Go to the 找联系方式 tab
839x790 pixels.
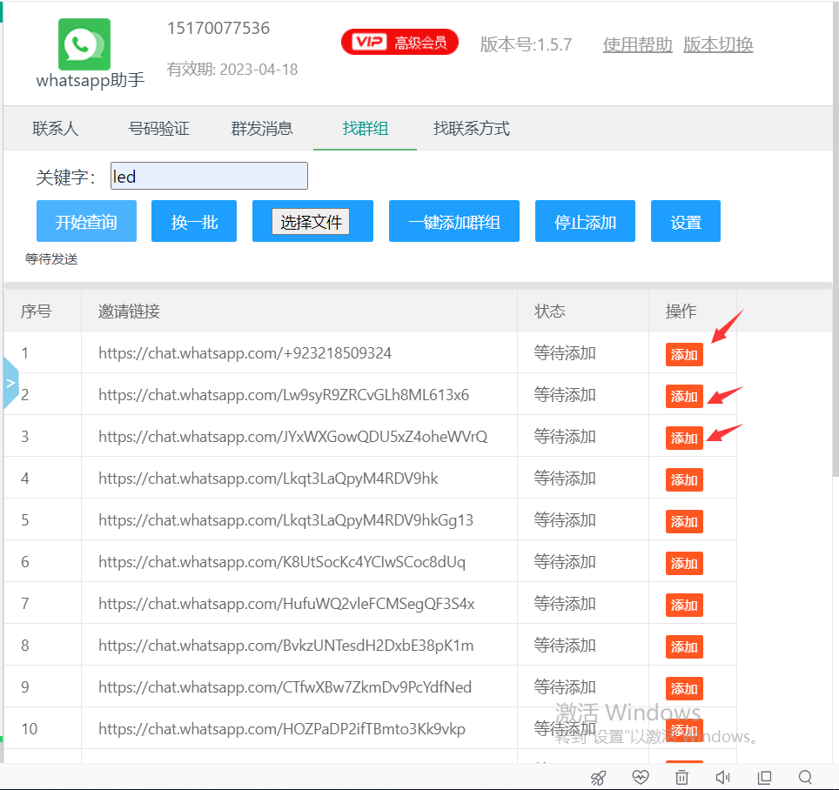(471, 129)
